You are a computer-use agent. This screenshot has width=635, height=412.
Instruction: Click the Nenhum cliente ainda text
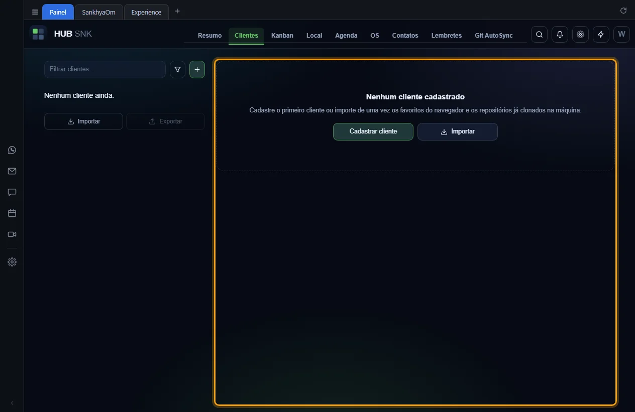(79, 95)
